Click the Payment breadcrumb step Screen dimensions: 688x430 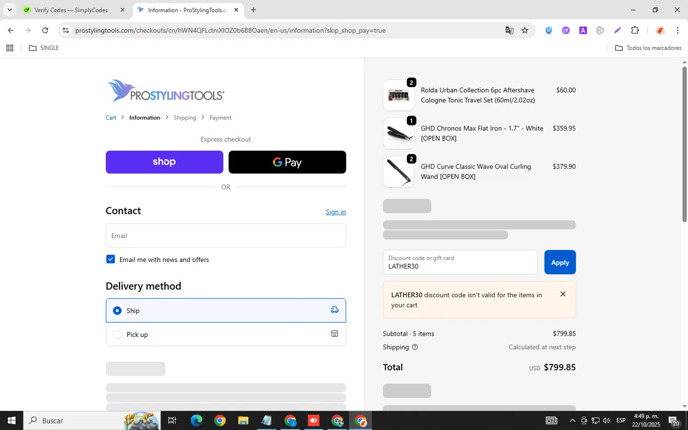(220, 118)
